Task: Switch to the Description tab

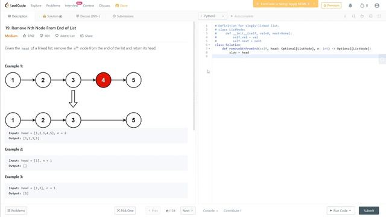Action: (17, 16)
